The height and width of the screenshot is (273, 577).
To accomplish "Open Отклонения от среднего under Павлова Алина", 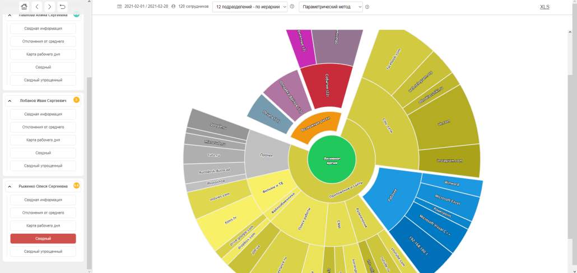I will (43, 41).
